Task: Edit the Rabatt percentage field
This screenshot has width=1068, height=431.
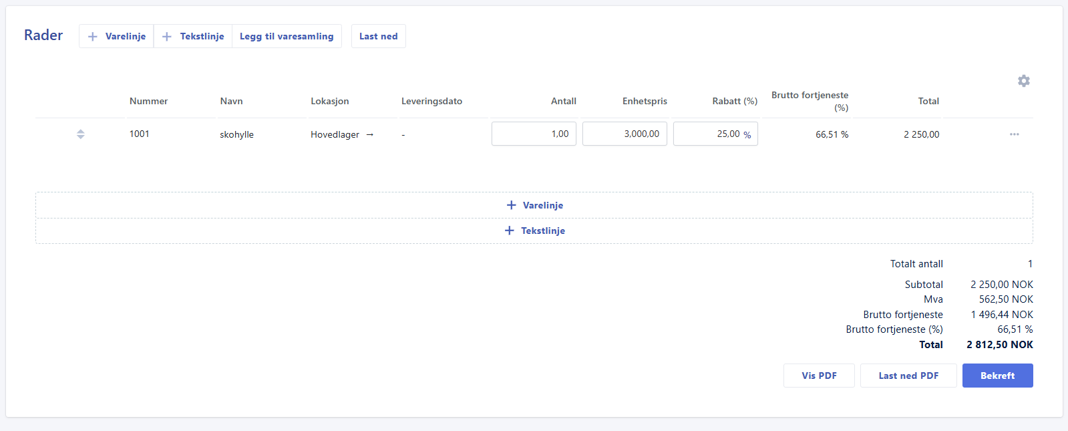Action: (712, 134)
